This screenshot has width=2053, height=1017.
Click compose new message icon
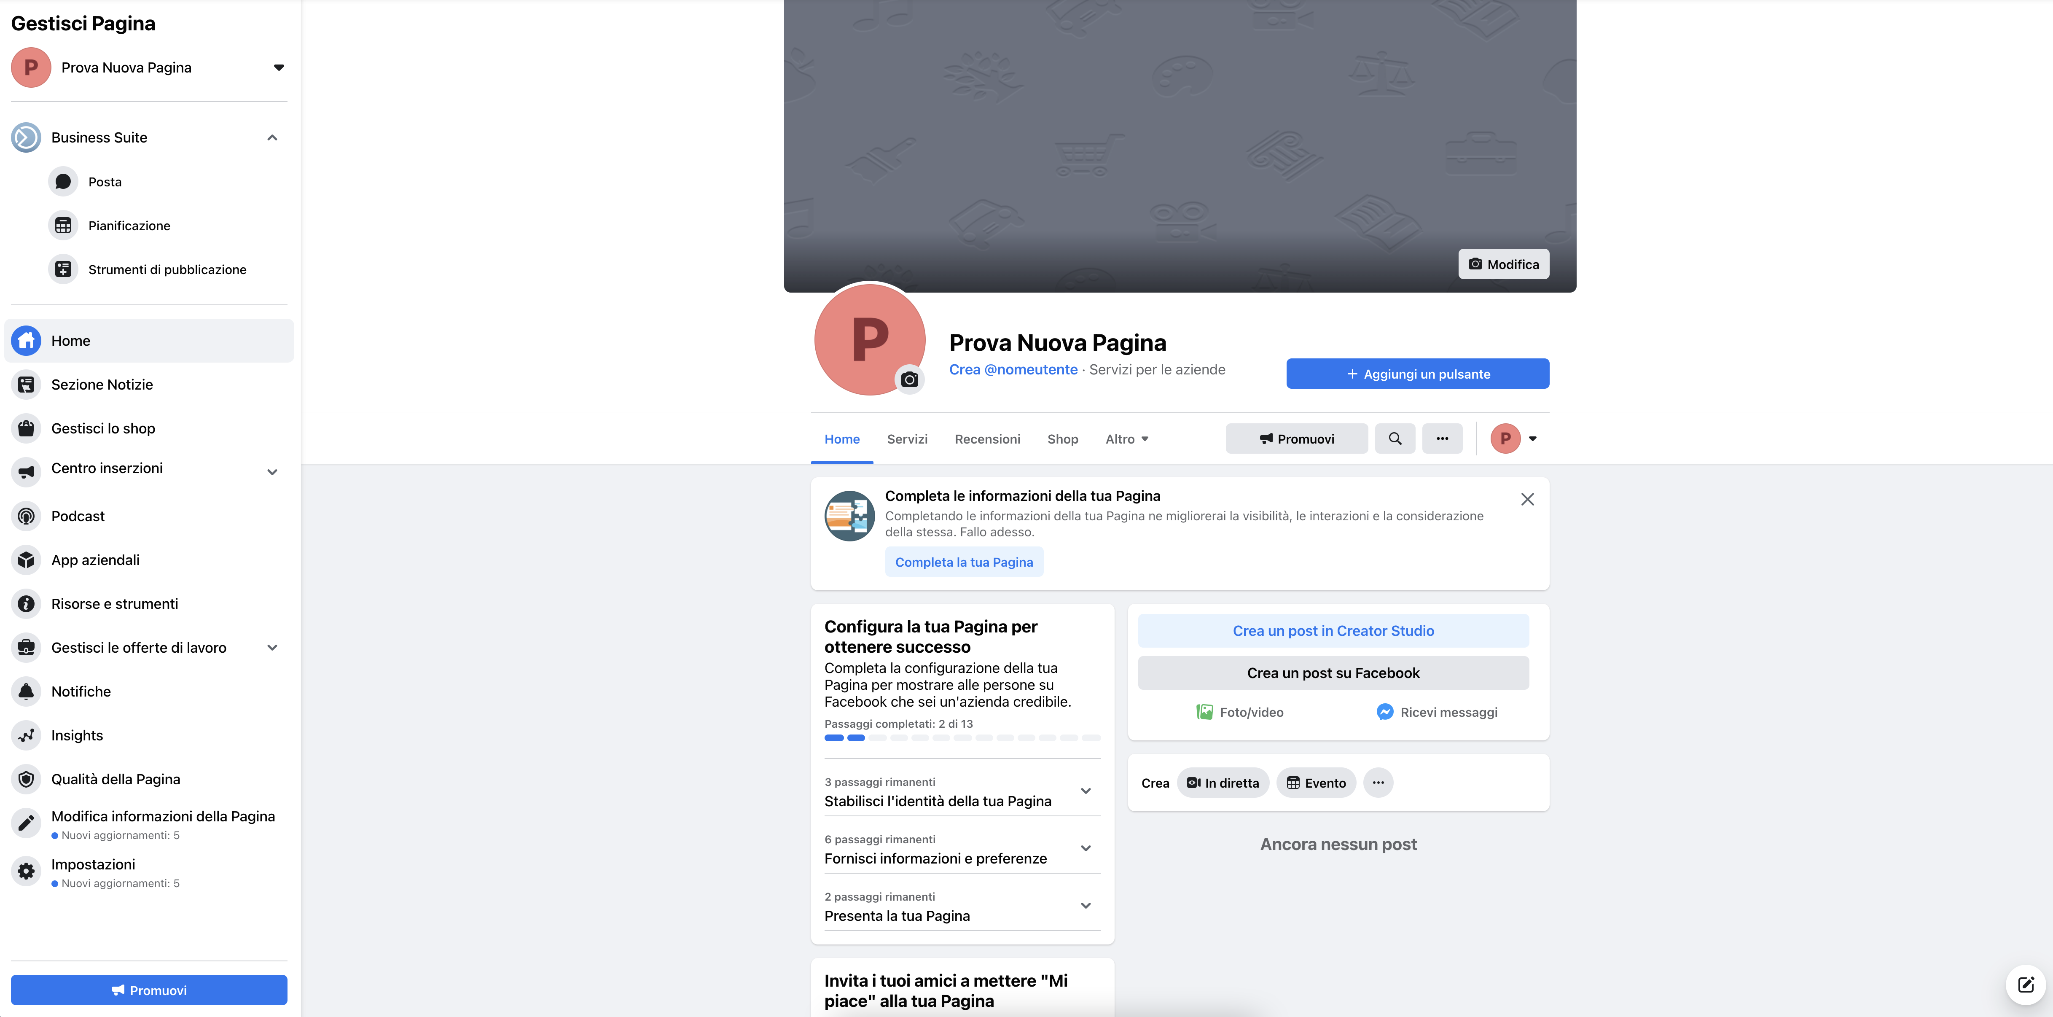click(2025, 984)
